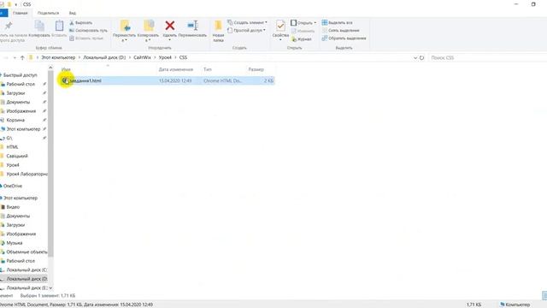Click the Chrome icon of задание1.html

65,80
